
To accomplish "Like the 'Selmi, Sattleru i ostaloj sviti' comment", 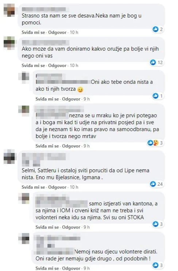I will (33, 187).
